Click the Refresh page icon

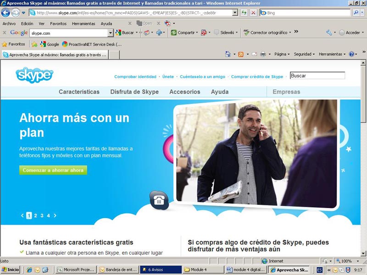point(244,13)
